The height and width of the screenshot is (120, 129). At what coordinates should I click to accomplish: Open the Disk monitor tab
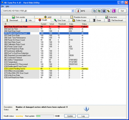(x=19, y=17)
